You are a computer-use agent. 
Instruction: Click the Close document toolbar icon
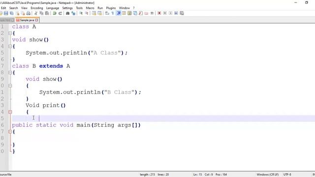pos(18,13)
